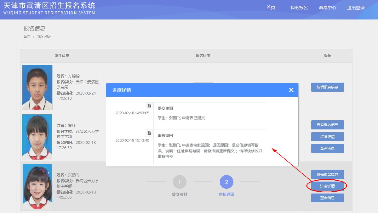Open 进度详情 for student 贾环

point(327,137)
